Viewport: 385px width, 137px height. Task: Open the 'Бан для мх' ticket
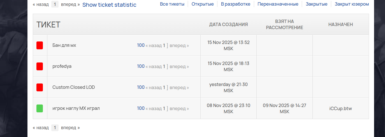click(x=64, y=45)
